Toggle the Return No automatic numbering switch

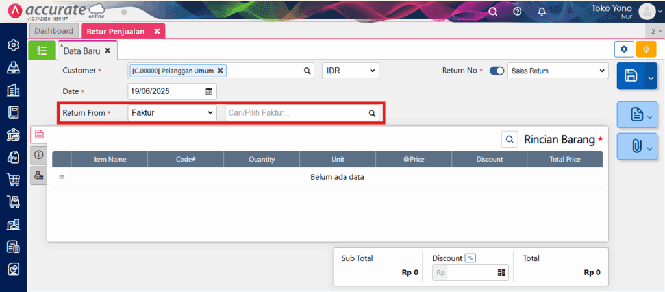496,71
